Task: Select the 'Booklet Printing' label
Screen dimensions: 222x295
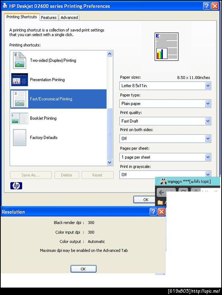Action: point(43,118)
